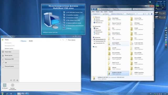Go back in Explorer window
Image resolution: width=168 pixels, height=95 pixels.
(x=92, y=9)
